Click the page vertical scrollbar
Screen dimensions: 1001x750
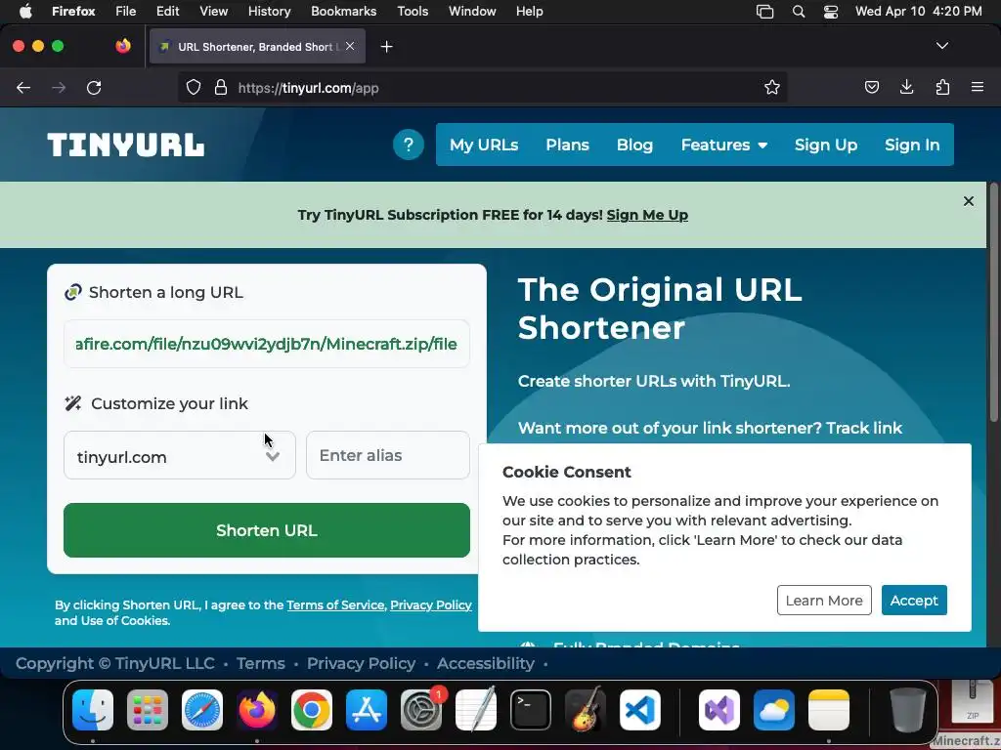point(993,303)
